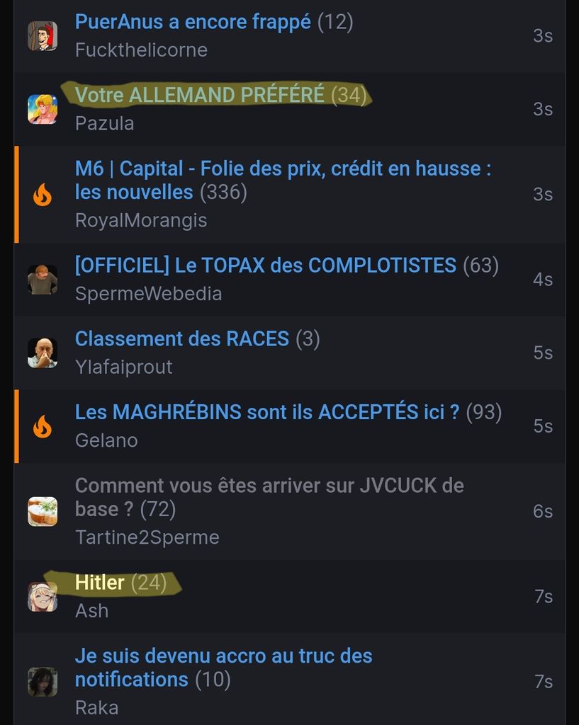The image size is (579, 725).
Task: Open topic "PuerAnus a encore frappé"
Action: (x=193, y=22)
